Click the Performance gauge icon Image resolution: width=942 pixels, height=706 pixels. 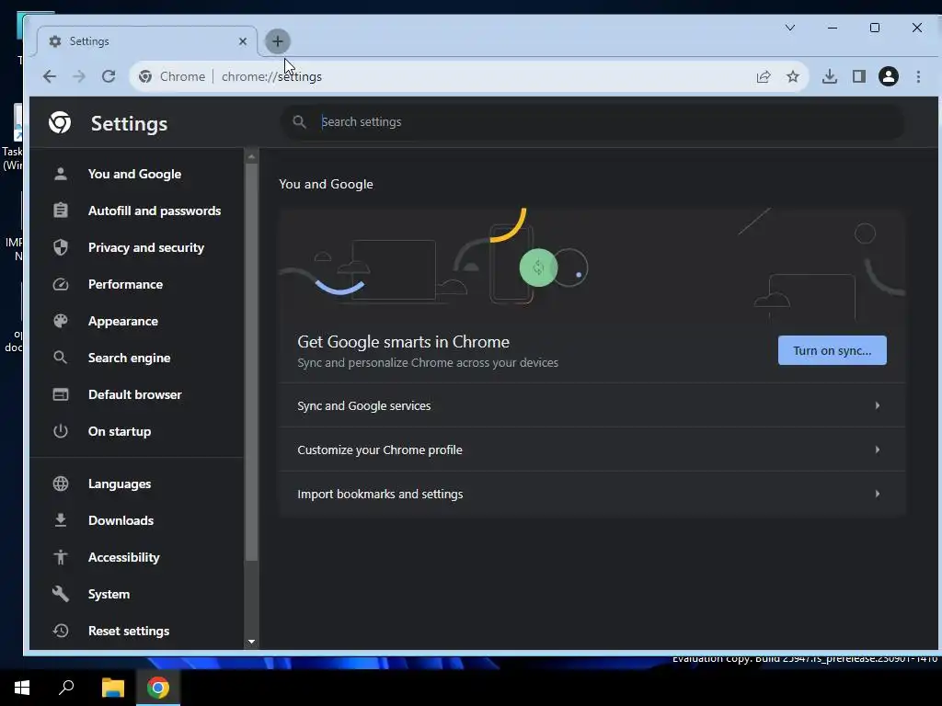(x=60, y=284)
